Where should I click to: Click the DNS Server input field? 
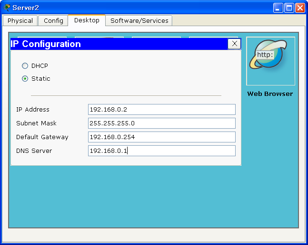pos(162,151)
